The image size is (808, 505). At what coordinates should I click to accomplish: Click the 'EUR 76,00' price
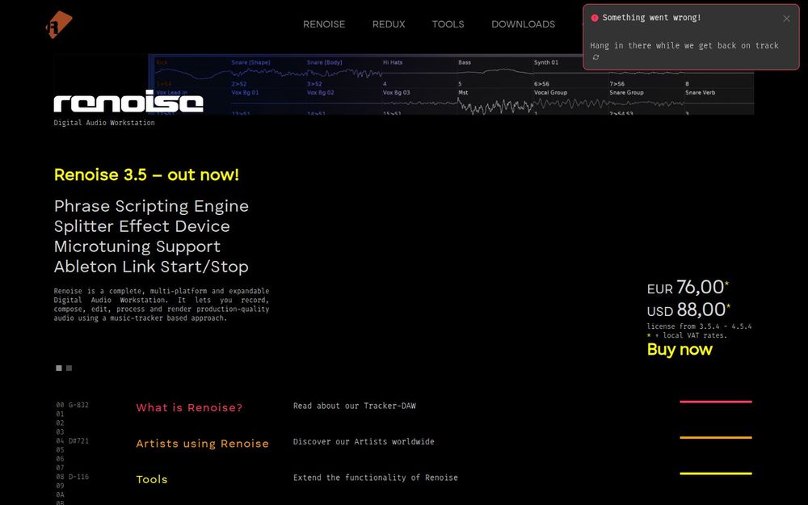(x=688, y=287)
